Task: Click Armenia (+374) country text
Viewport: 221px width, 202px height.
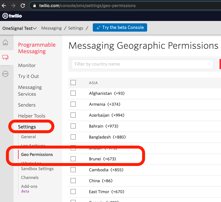Action: point(105,104)
